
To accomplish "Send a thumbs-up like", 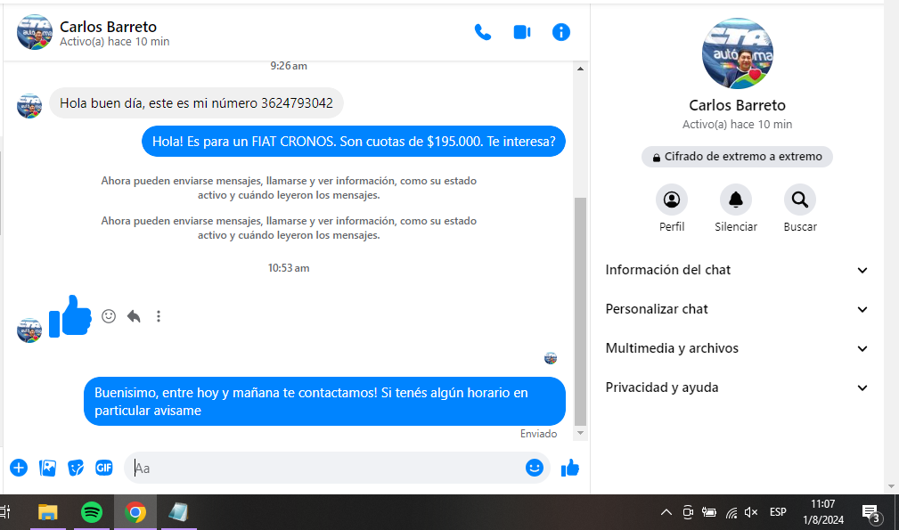I will click(x=570, y=468).
